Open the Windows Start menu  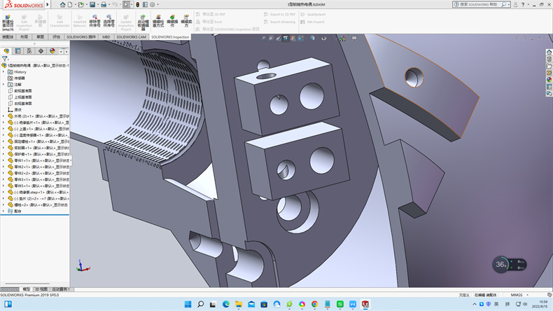pyautogui.click(x=188, y=304)
